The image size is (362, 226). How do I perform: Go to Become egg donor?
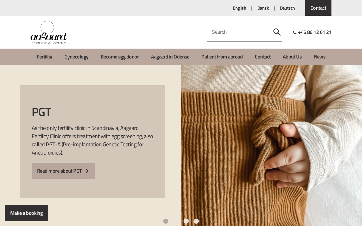tap(120, 57)
